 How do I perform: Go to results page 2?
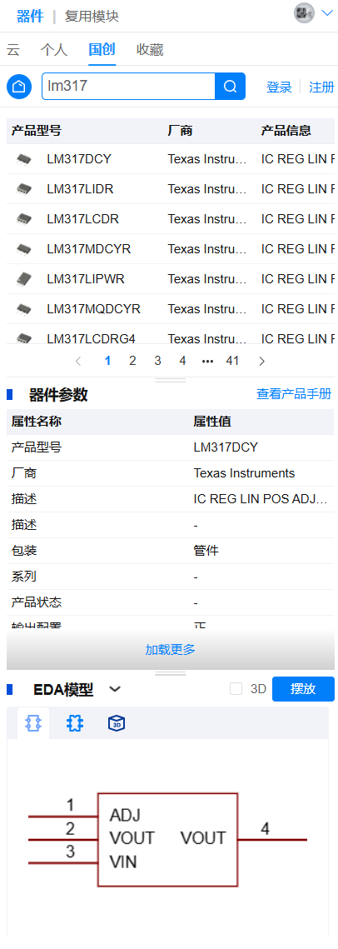tap(132, 362)
